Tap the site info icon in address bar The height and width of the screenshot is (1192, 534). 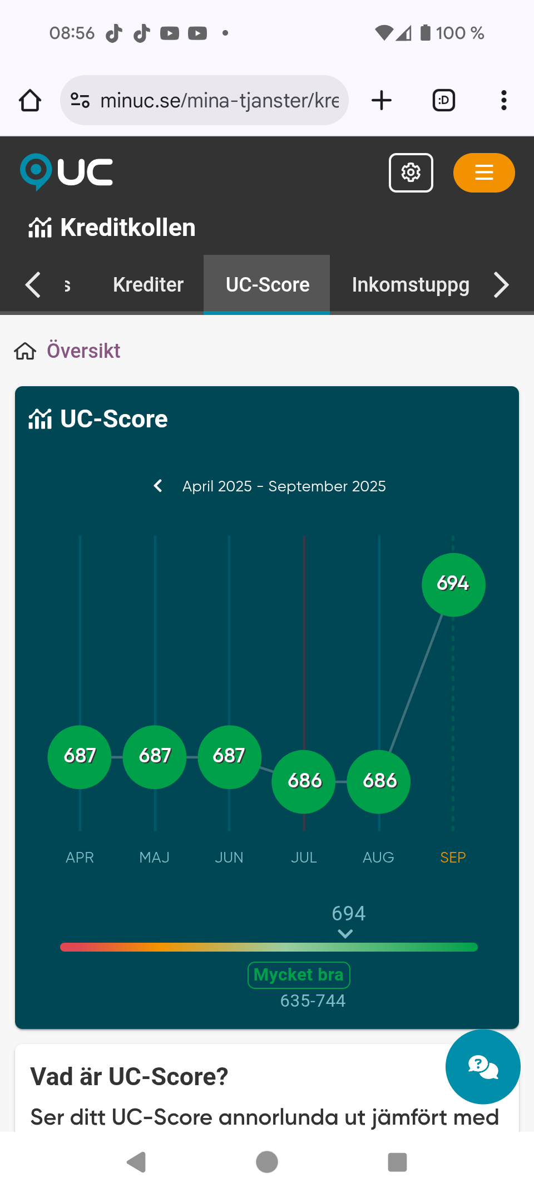pos(80,101)
